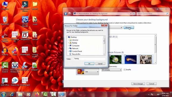The width and height of the screenshot is (172, 97).
Task: Open LEAP Office desktop shortcut
Action: 5,82
